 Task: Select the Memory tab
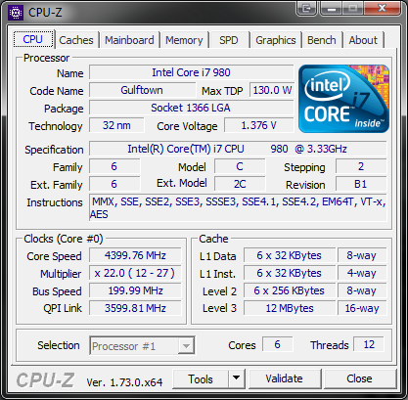click(184, 40)
